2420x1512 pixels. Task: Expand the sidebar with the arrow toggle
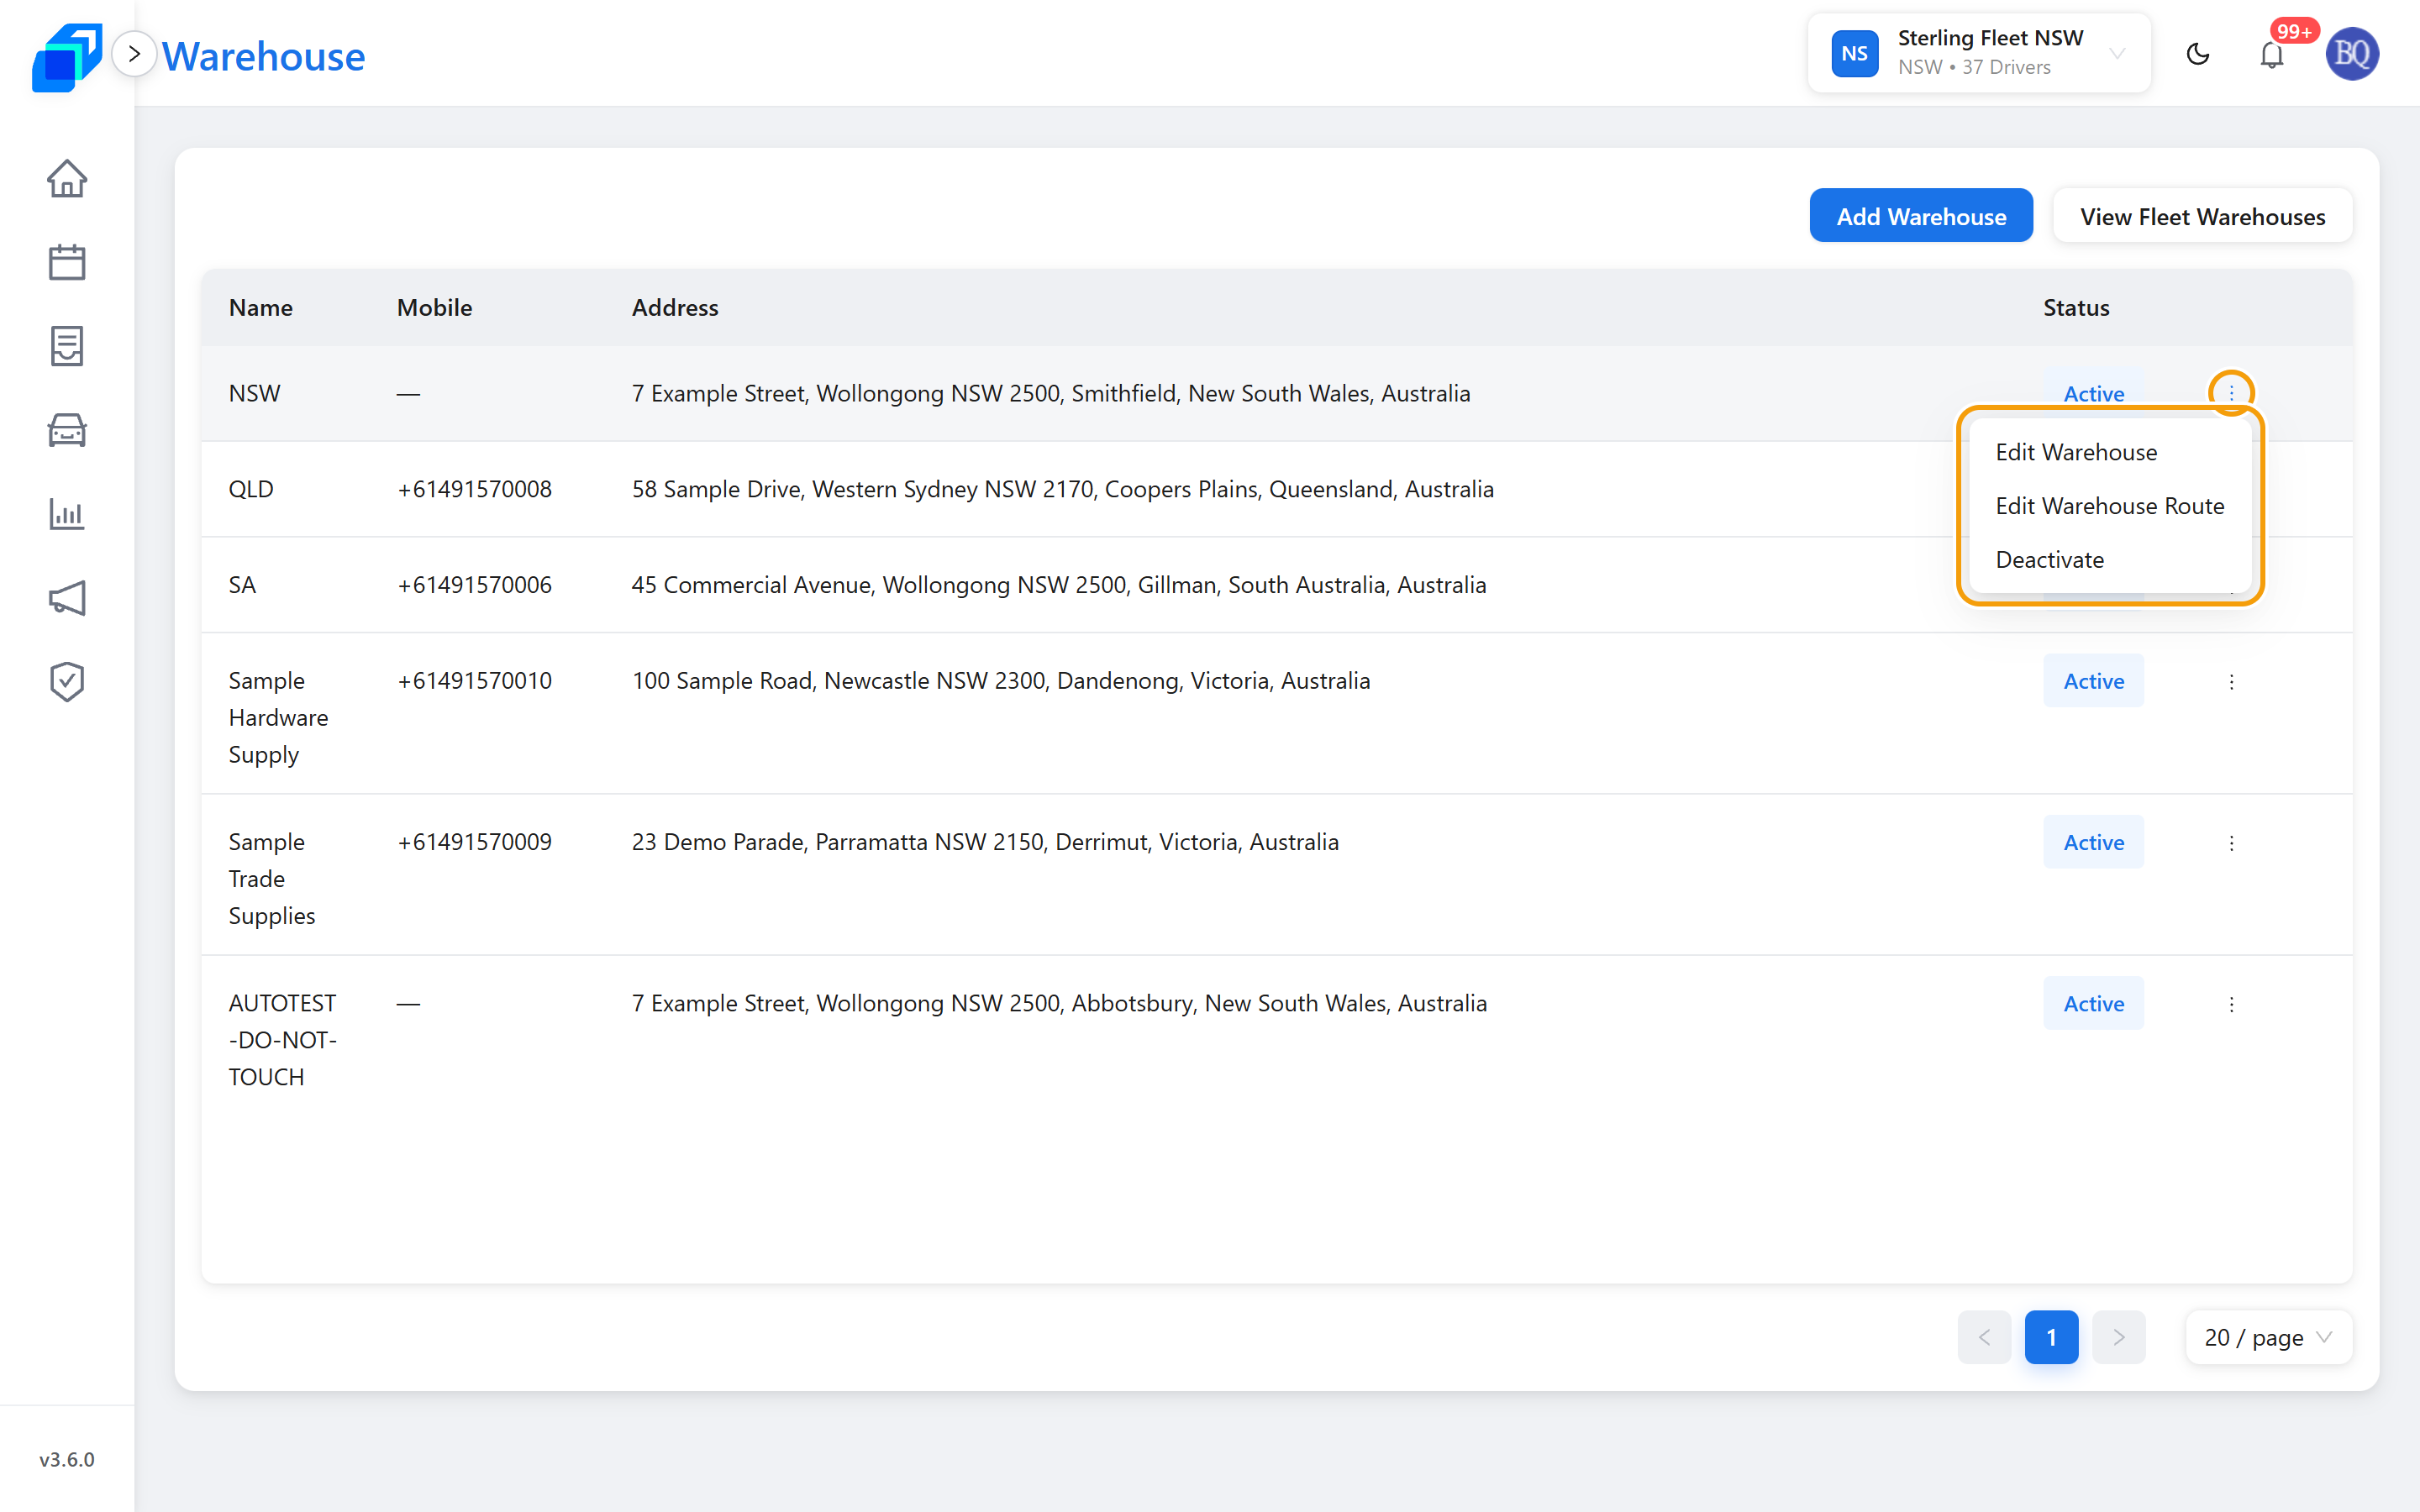tap(134, 54)
